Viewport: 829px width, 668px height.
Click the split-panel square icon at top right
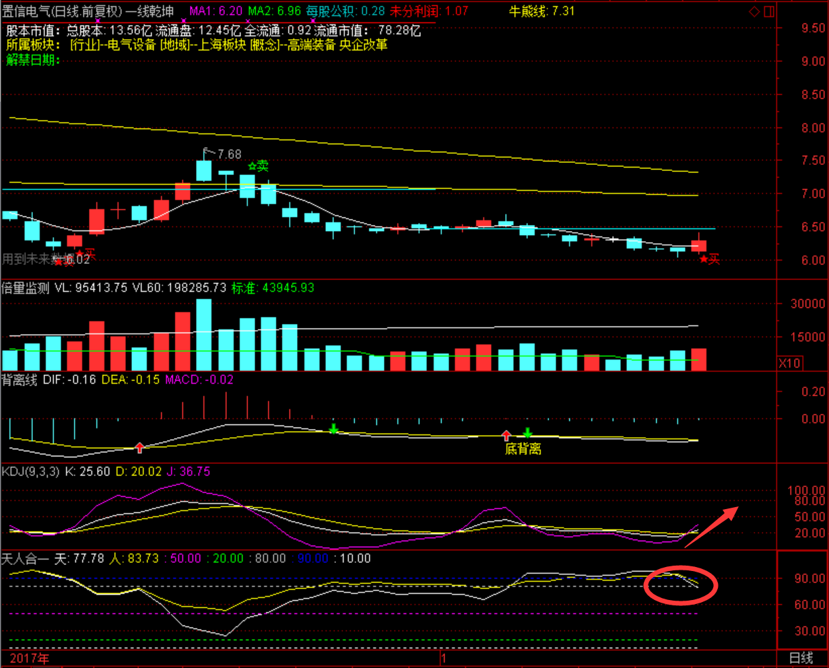(769, 12)
